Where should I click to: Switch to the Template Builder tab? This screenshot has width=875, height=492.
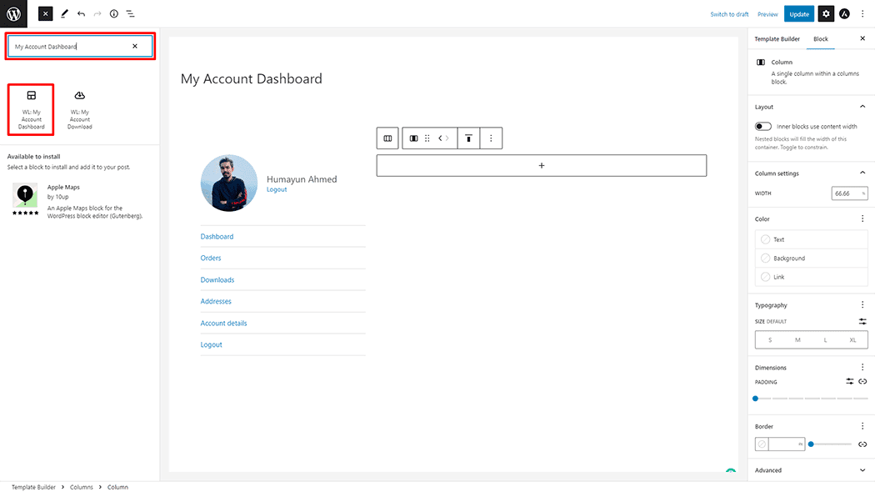[777, 39]
